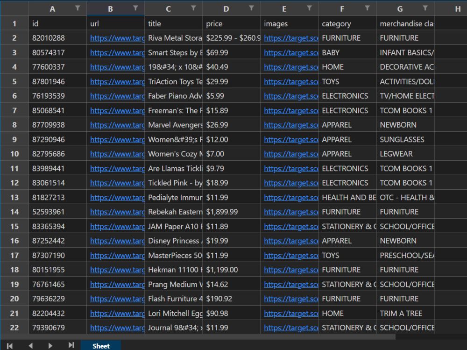Screen dimensions: 467x350
Task: Open the url link in row 22
Action: click(x=117, y=328)
